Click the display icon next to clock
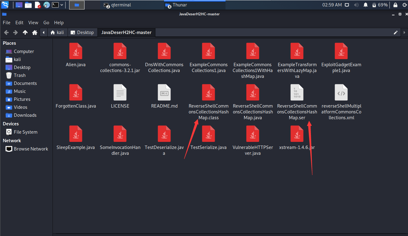 [x=347, y=5]
